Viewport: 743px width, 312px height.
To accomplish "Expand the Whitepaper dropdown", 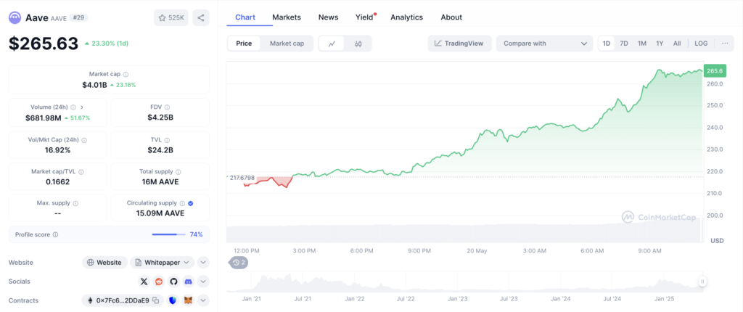I will click(162, 262).
